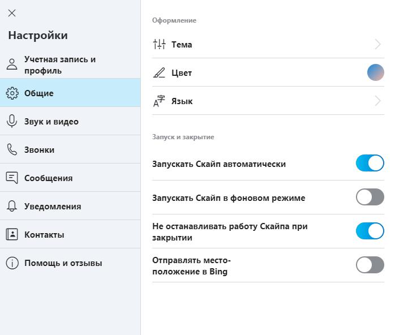
Task: Click the bell icon for Уведомления
Action: point(12,206)
